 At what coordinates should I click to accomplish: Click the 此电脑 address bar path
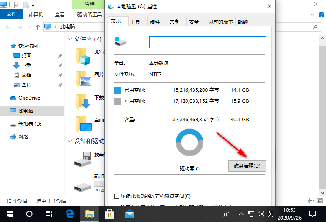point(67,27)
